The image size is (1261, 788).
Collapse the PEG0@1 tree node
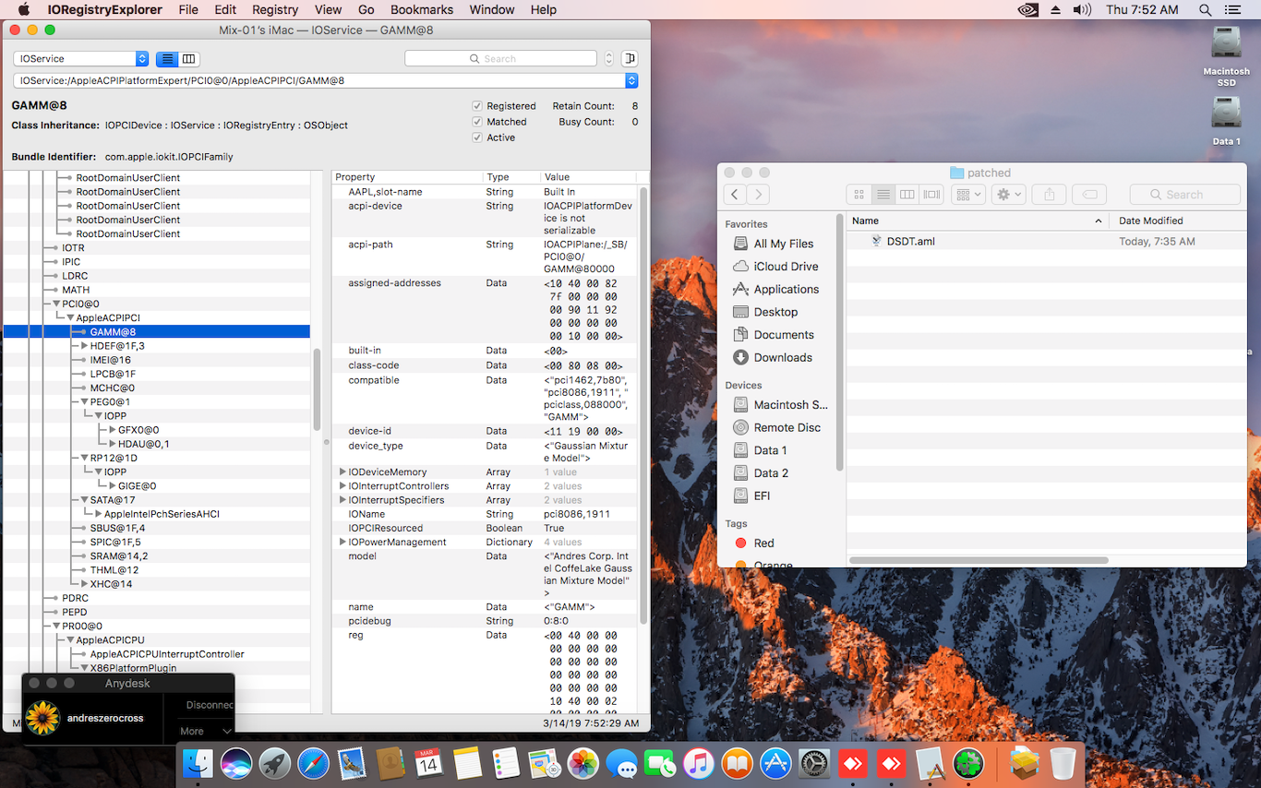[84, 402]
